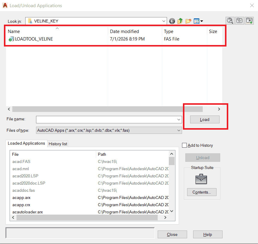Select the LOADTOOL_VELINE file icon

point(11,39)
